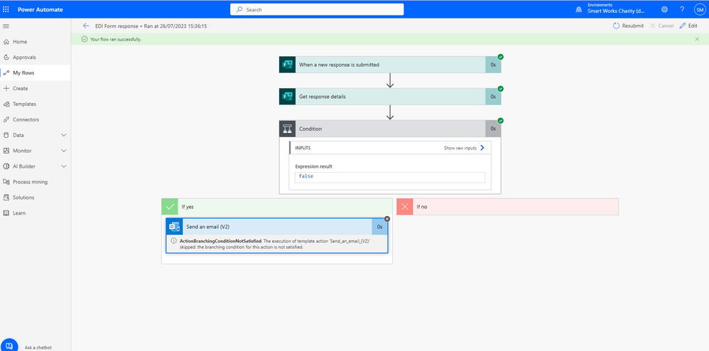Expand the If no branch header
This screenshot has width=709, height=351.
click(507, 207)
